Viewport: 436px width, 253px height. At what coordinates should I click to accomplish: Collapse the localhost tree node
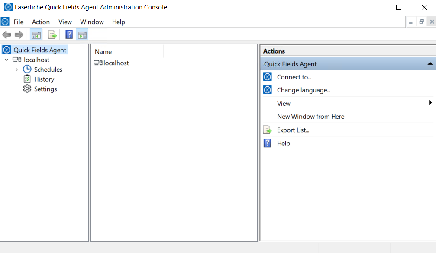(x=6, y=60)
